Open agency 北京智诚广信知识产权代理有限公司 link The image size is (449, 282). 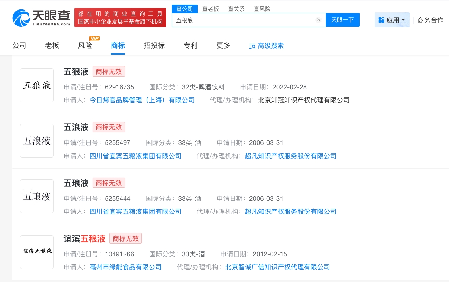pos(277,267)
